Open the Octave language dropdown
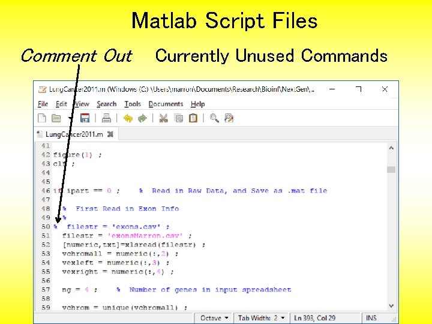432x324 pixels. pyautogui.click(x=214, y=318)
